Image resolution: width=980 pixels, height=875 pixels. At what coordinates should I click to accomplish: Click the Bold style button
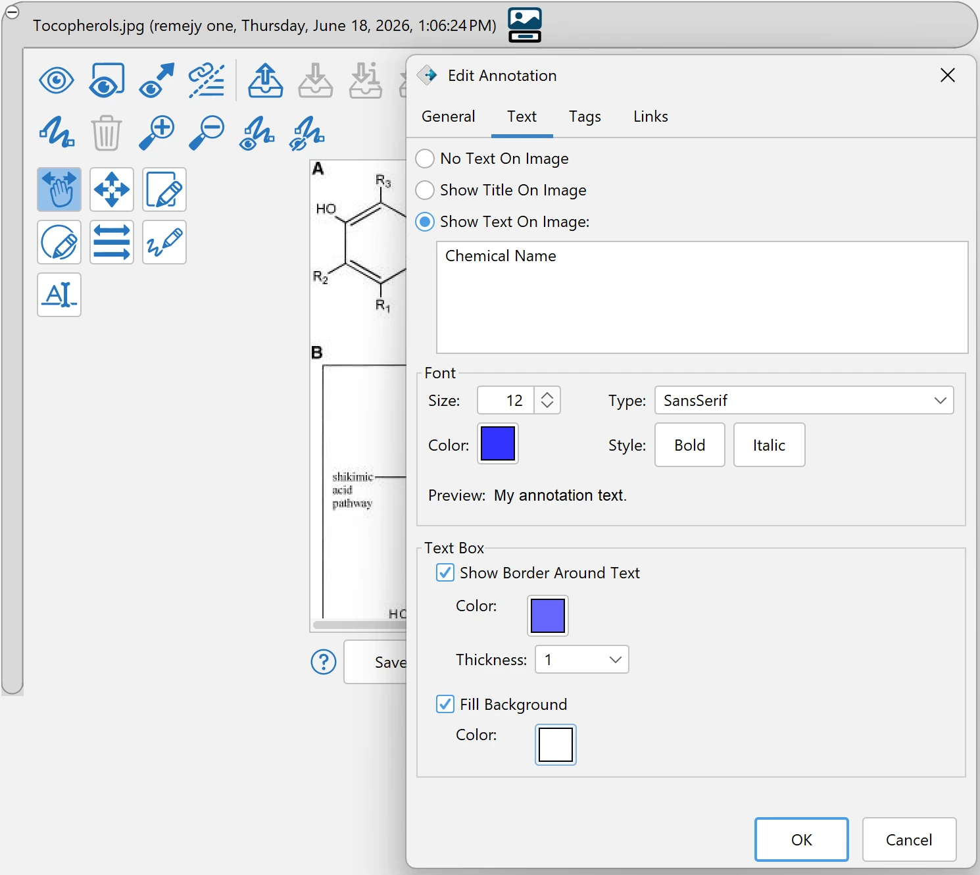690,445
